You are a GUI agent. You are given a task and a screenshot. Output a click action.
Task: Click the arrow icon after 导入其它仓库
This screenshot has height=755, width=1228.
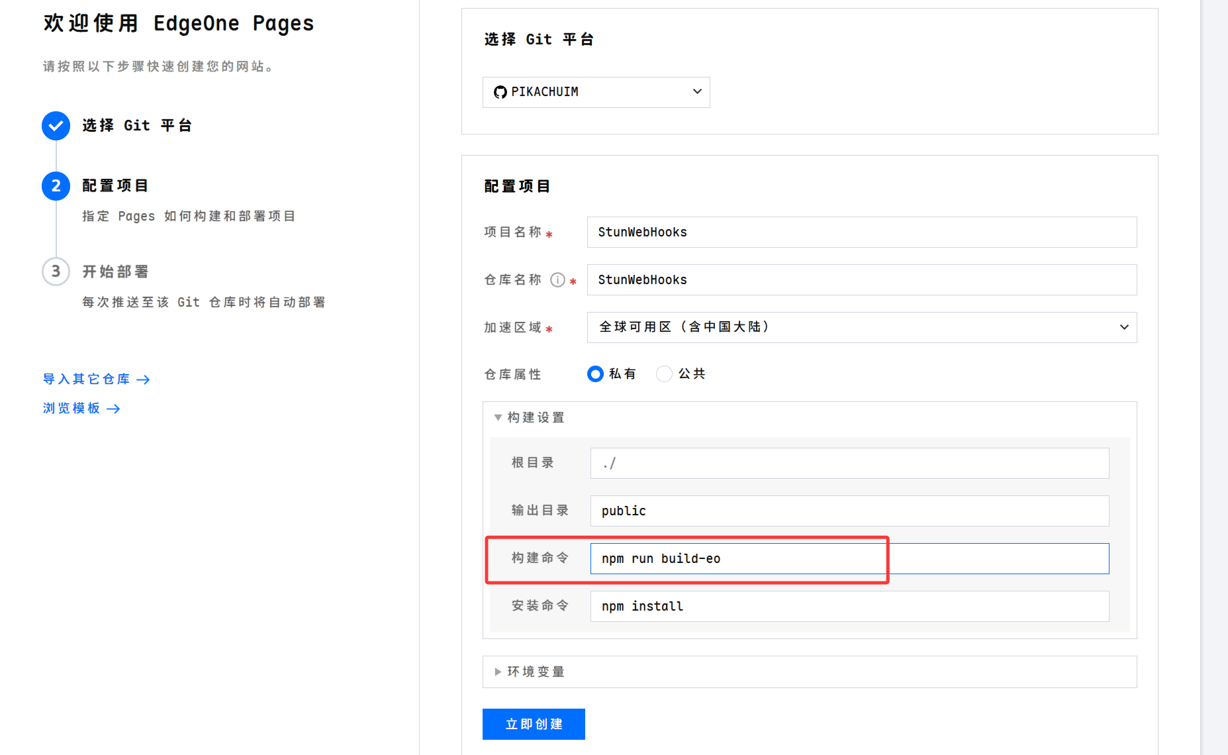(144, 379)
